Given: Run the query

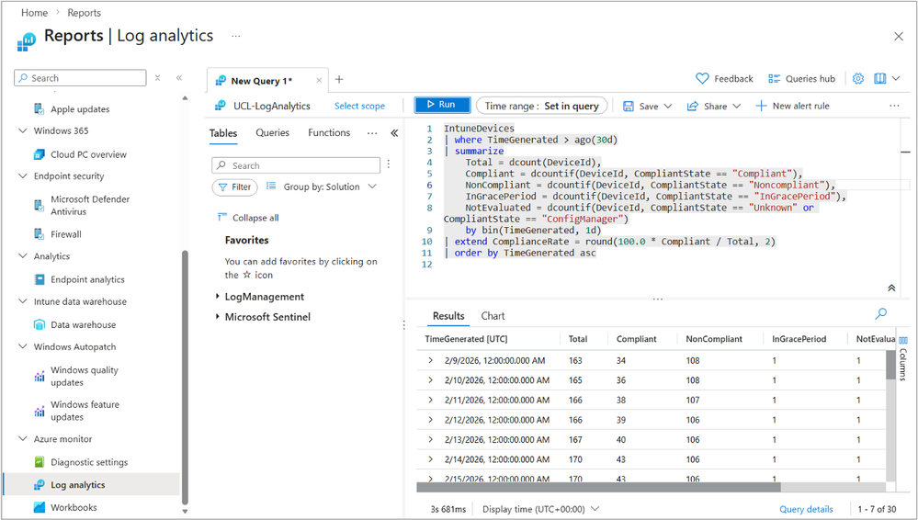Looking at the screenshot, I should pos(442,106).
